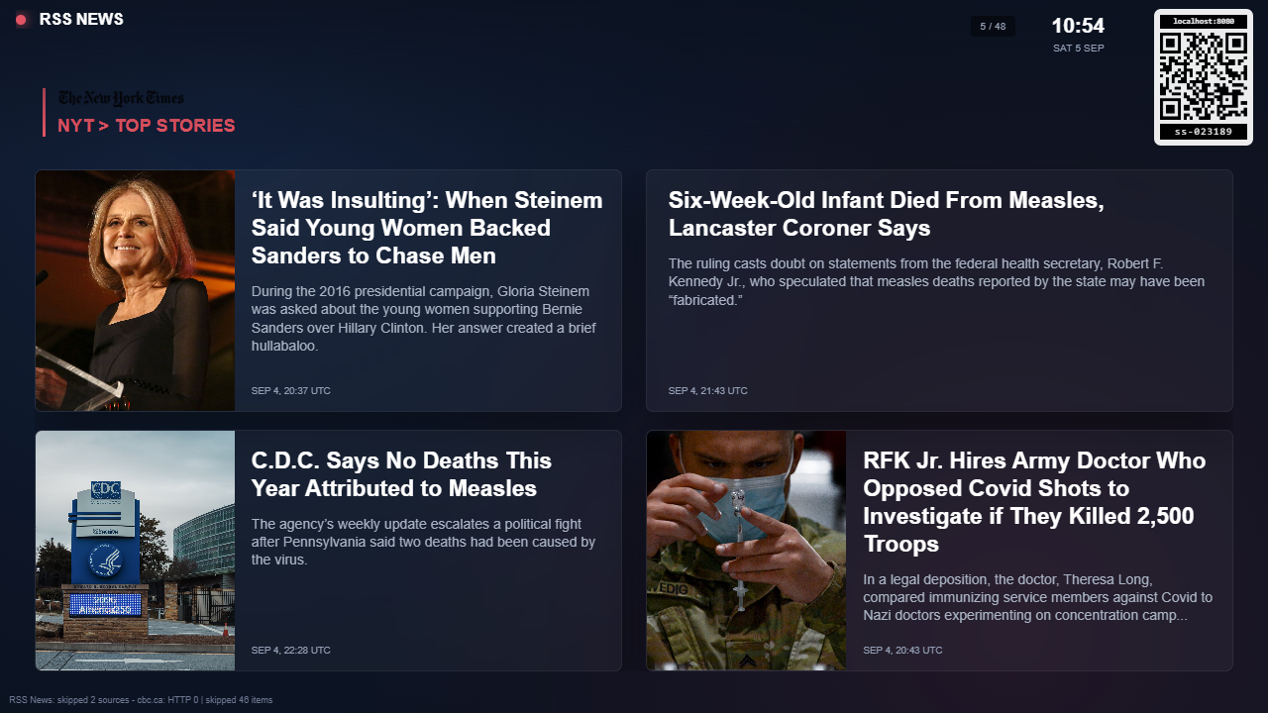Open the Steinem 'It Was Insulting' headline
The image size is (1268, 713).
pos(427,228)
